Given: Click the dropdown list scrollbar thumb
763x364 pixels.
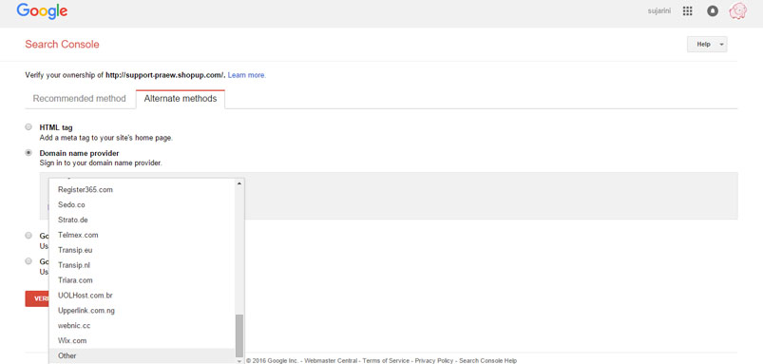Looking at the screenshot, I should pos(238,335).
